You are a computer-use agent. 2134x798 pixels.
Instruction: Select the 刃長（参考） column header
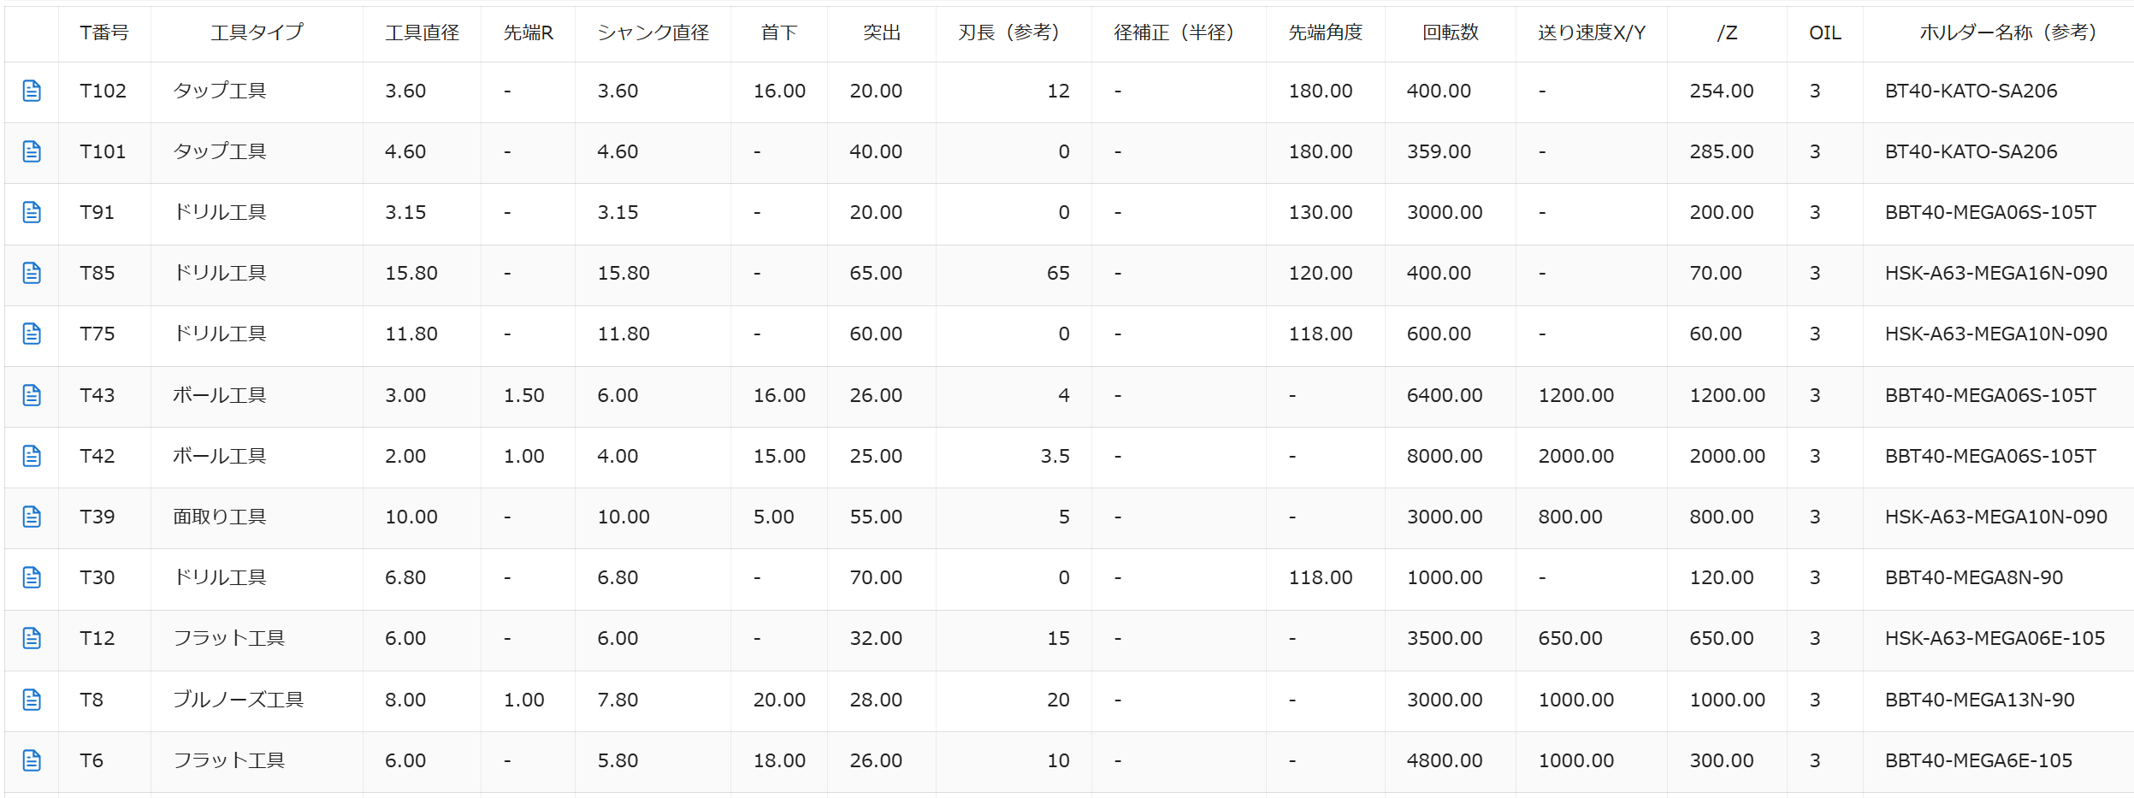tap(1014, 33)
